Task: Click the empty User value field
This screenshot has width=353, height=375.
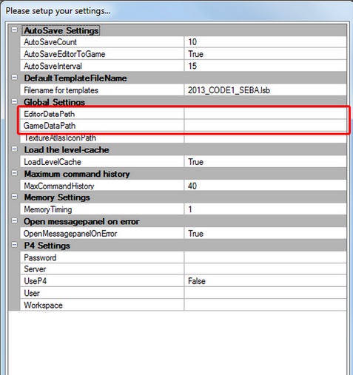Action: (266, 293)
